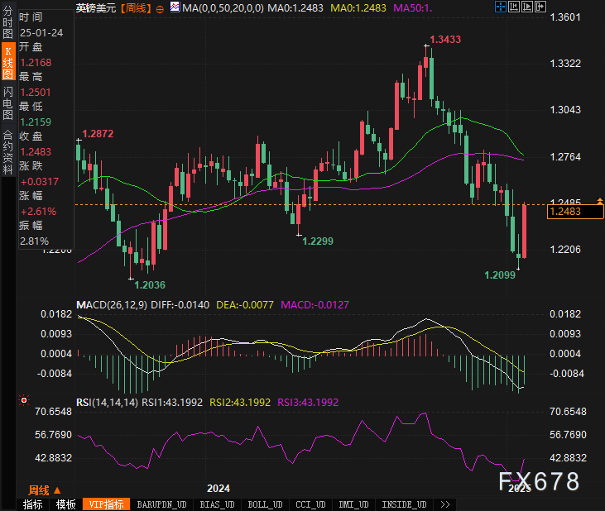This screenshot has width=605, height=511.
Task: Choose the BOLL_UD indicator tab
Action: pos(264,504)
